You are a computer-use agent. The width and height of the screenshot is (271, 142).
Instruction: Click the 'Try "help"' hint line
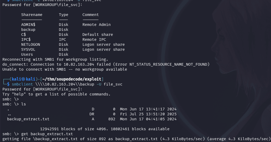coord(57,94)
